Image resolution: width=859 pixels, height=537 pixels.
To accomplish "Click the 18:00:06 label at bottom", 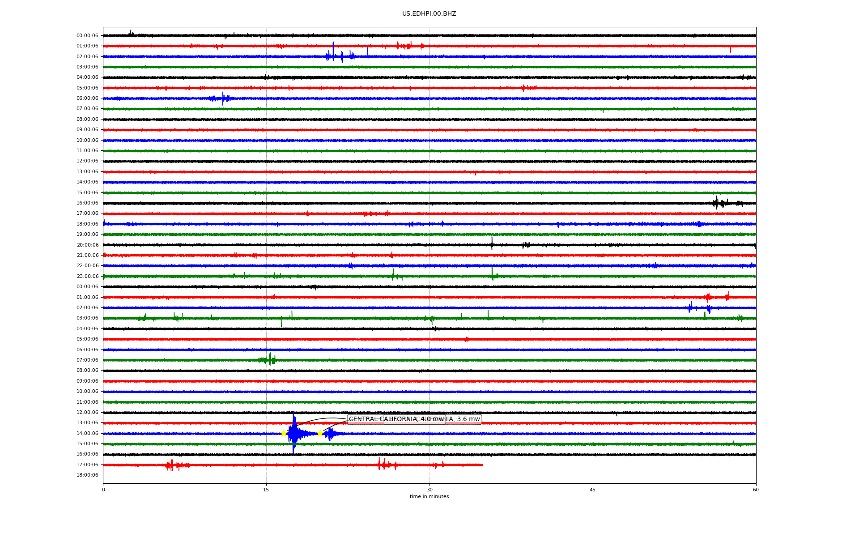I will 87,475.
